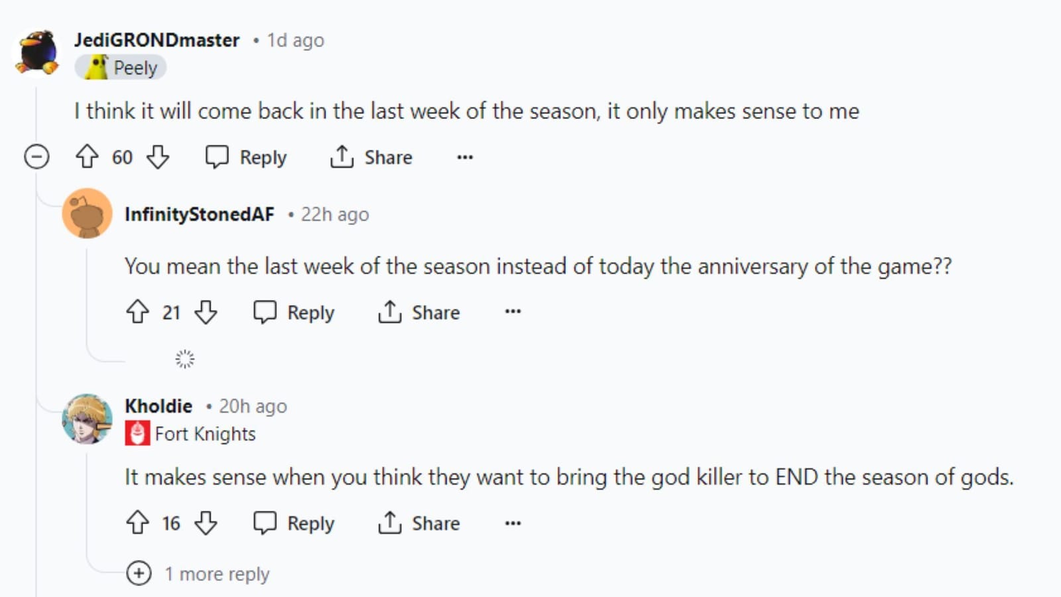Open the Share menu on Kholdie's comment
This screenshot has height=597, width=1061.
click(418, 523)
